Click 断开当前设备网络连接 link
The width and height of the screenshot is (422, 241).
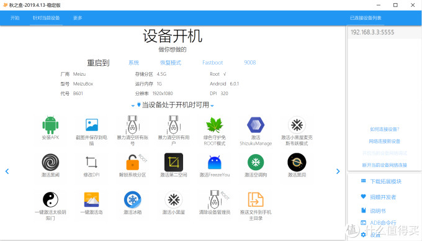pos(385,165)
